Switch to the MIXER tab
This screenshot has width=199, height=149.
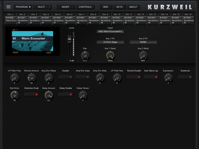click(65, 7)
